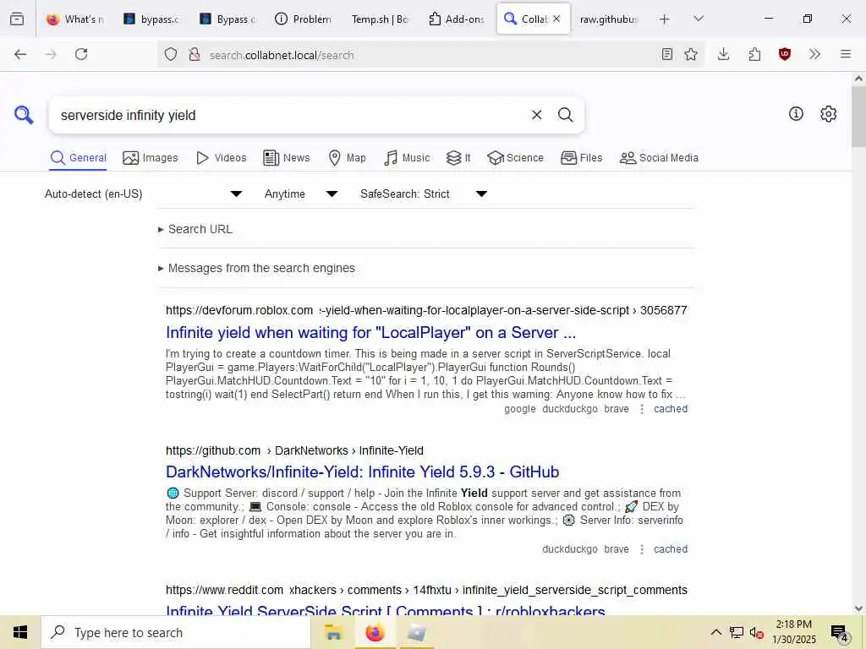
Task: Select the General search category
Action: coord(78,158)
